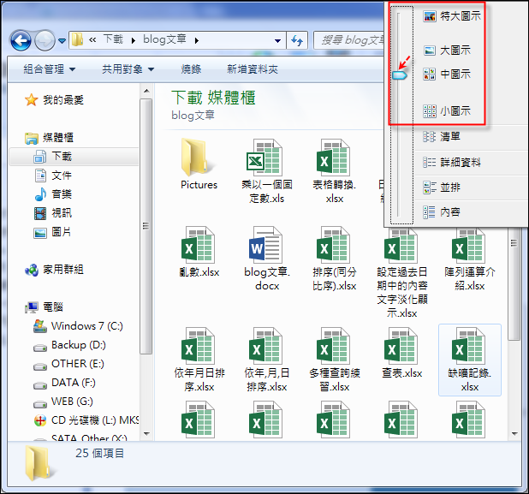Select 下載 library in sidebar
Viewport: 529px width, 494px height.
tap(53, 157)
